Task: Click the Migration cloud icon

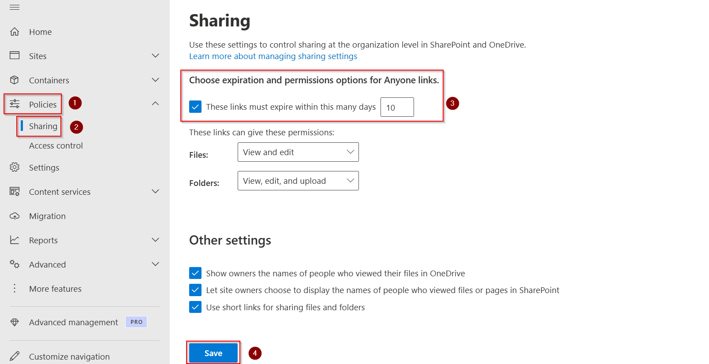Action: (15, 216)
